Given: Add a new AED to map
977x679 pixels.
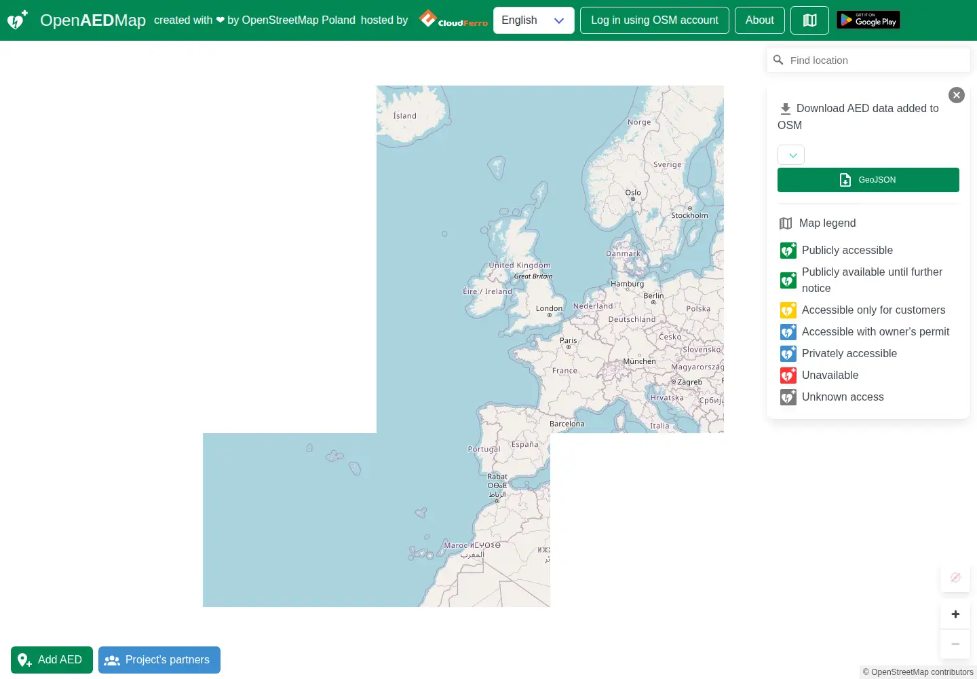Looking at the screenshot, I should [x=52, y=660].
